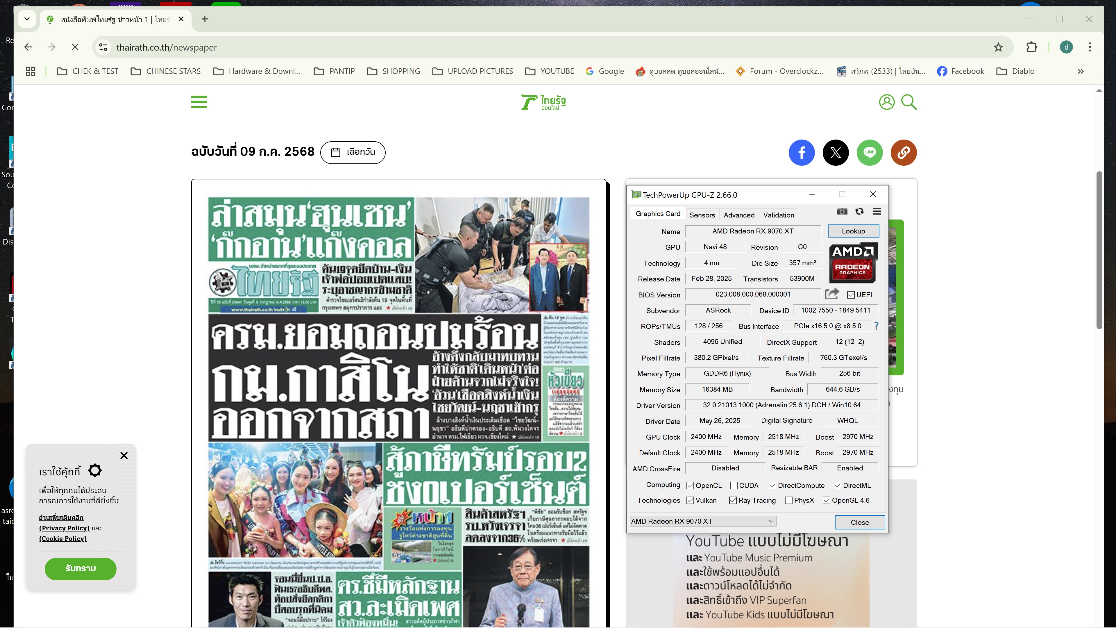Viewport: 1116px width, 628px height.
Task: Open the เลือกวัน date picker
Action: 353,152
